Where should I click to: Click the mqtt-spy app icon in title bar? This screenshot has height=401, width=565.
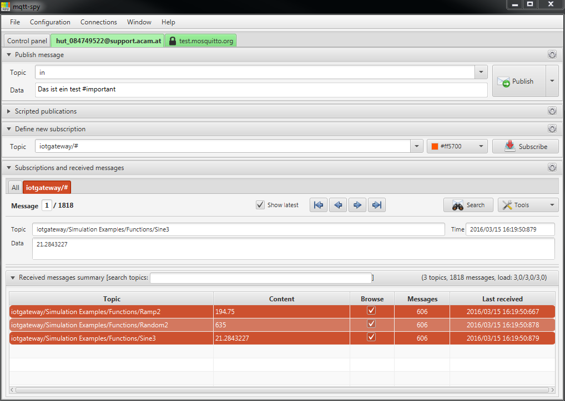(x=6, y=6)
